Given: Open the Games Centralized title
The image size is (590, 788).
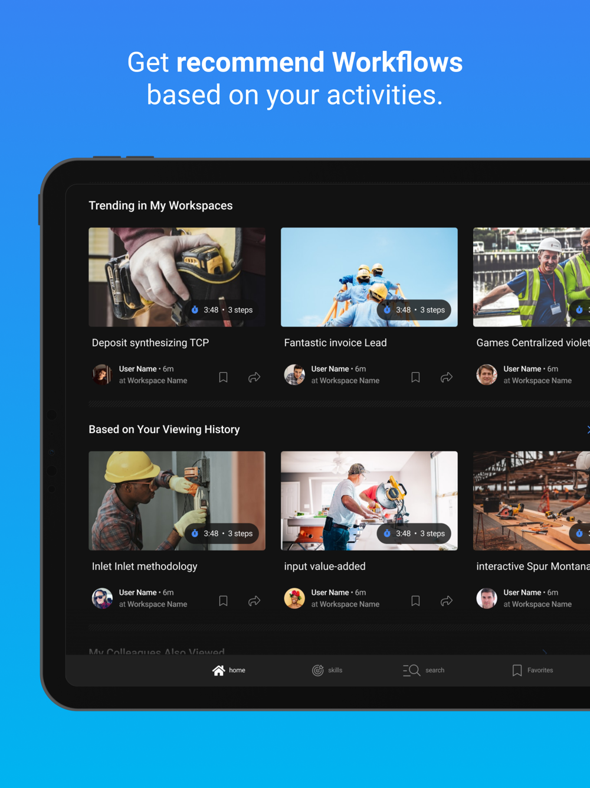Looking at the screenshot, I should click(x=533, y=343).
